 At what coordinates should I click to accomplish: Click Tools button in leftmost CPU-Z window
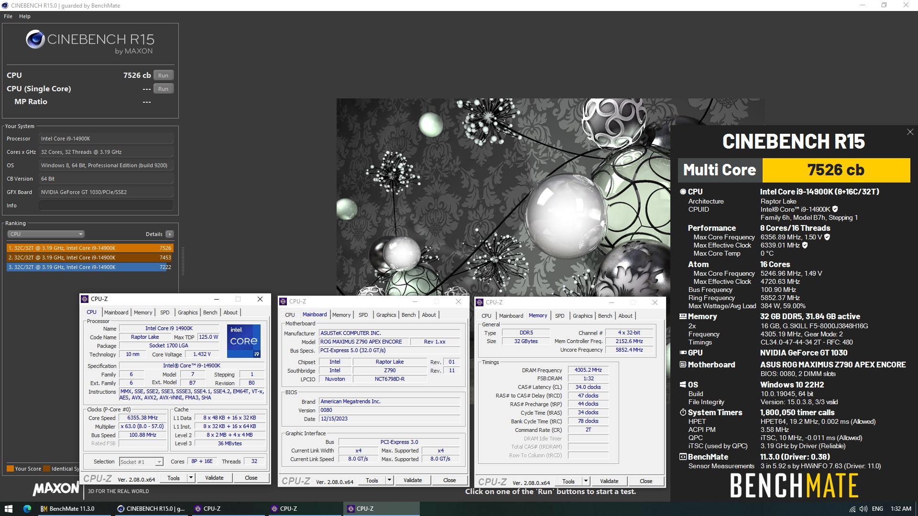click(174, 478)
